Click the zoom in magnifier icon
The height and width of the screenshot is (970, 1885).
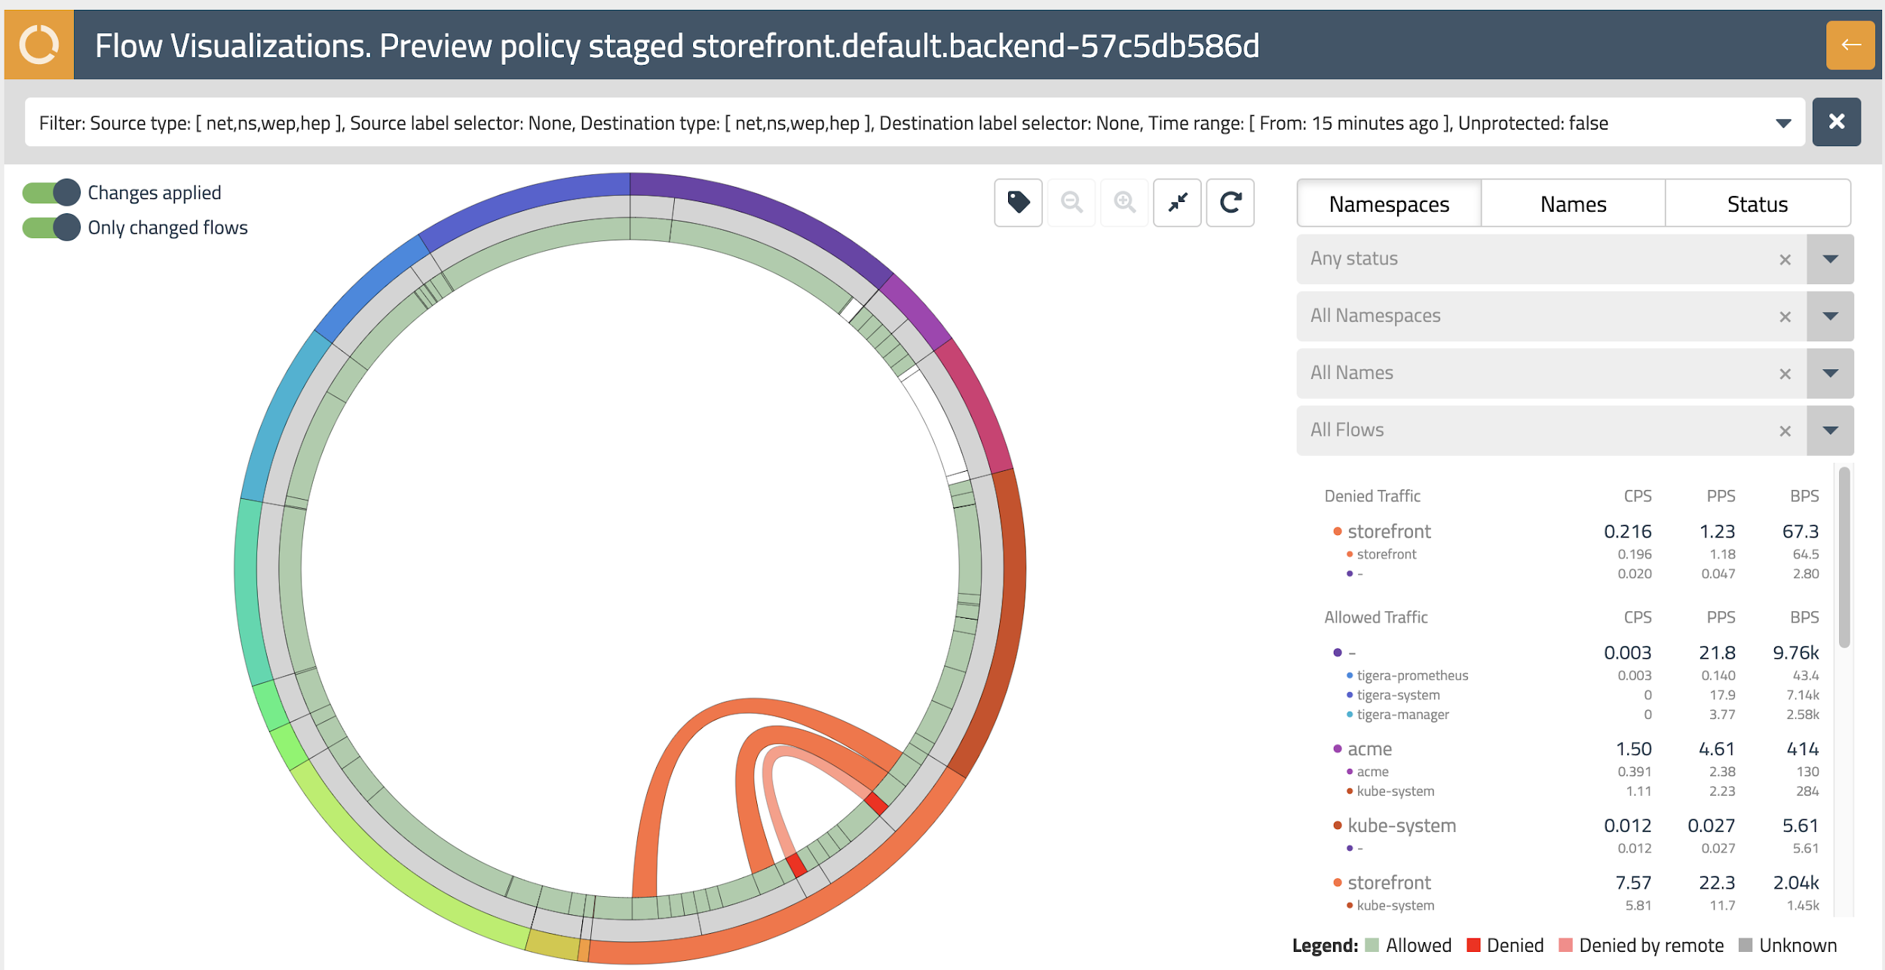coord(1124,202)
